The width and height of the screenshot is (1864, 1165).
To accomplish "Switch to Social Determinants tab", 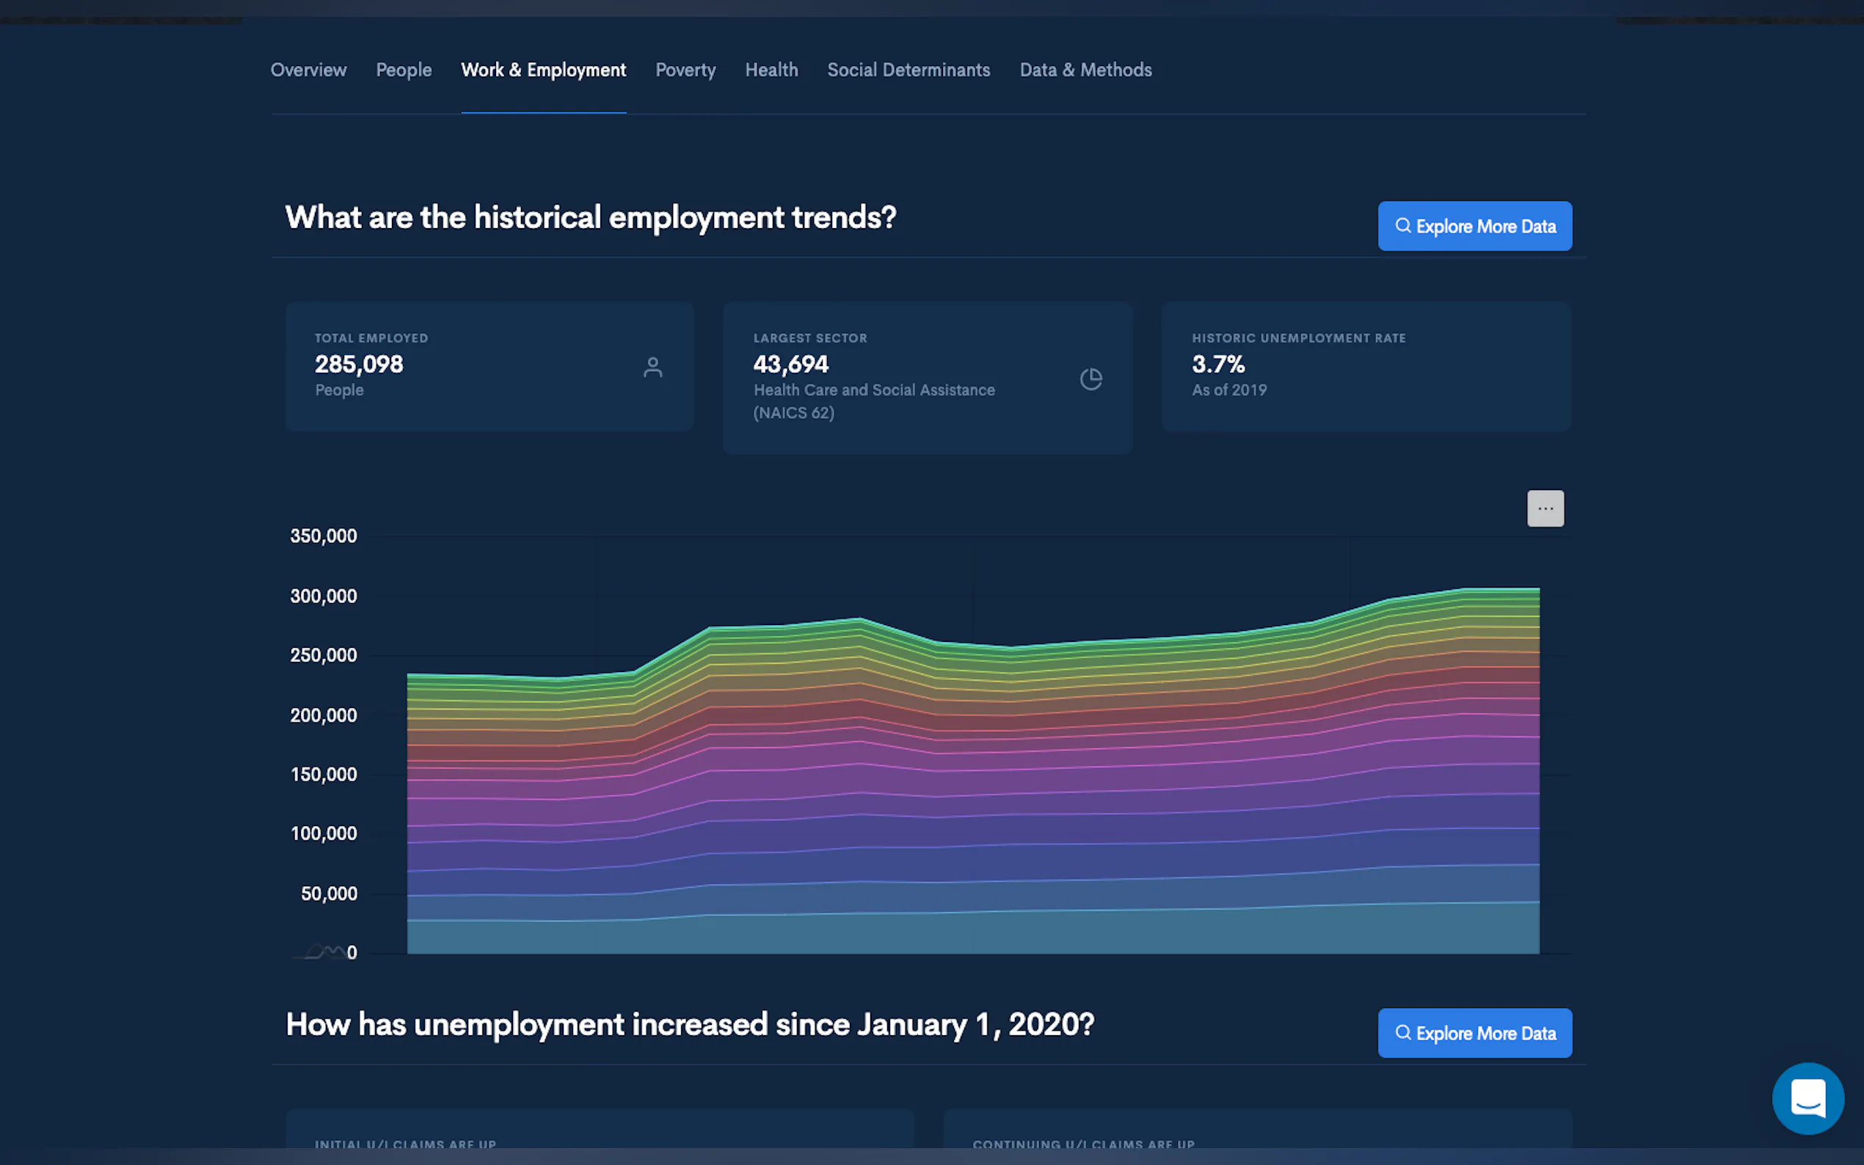I will pos(909,70).
